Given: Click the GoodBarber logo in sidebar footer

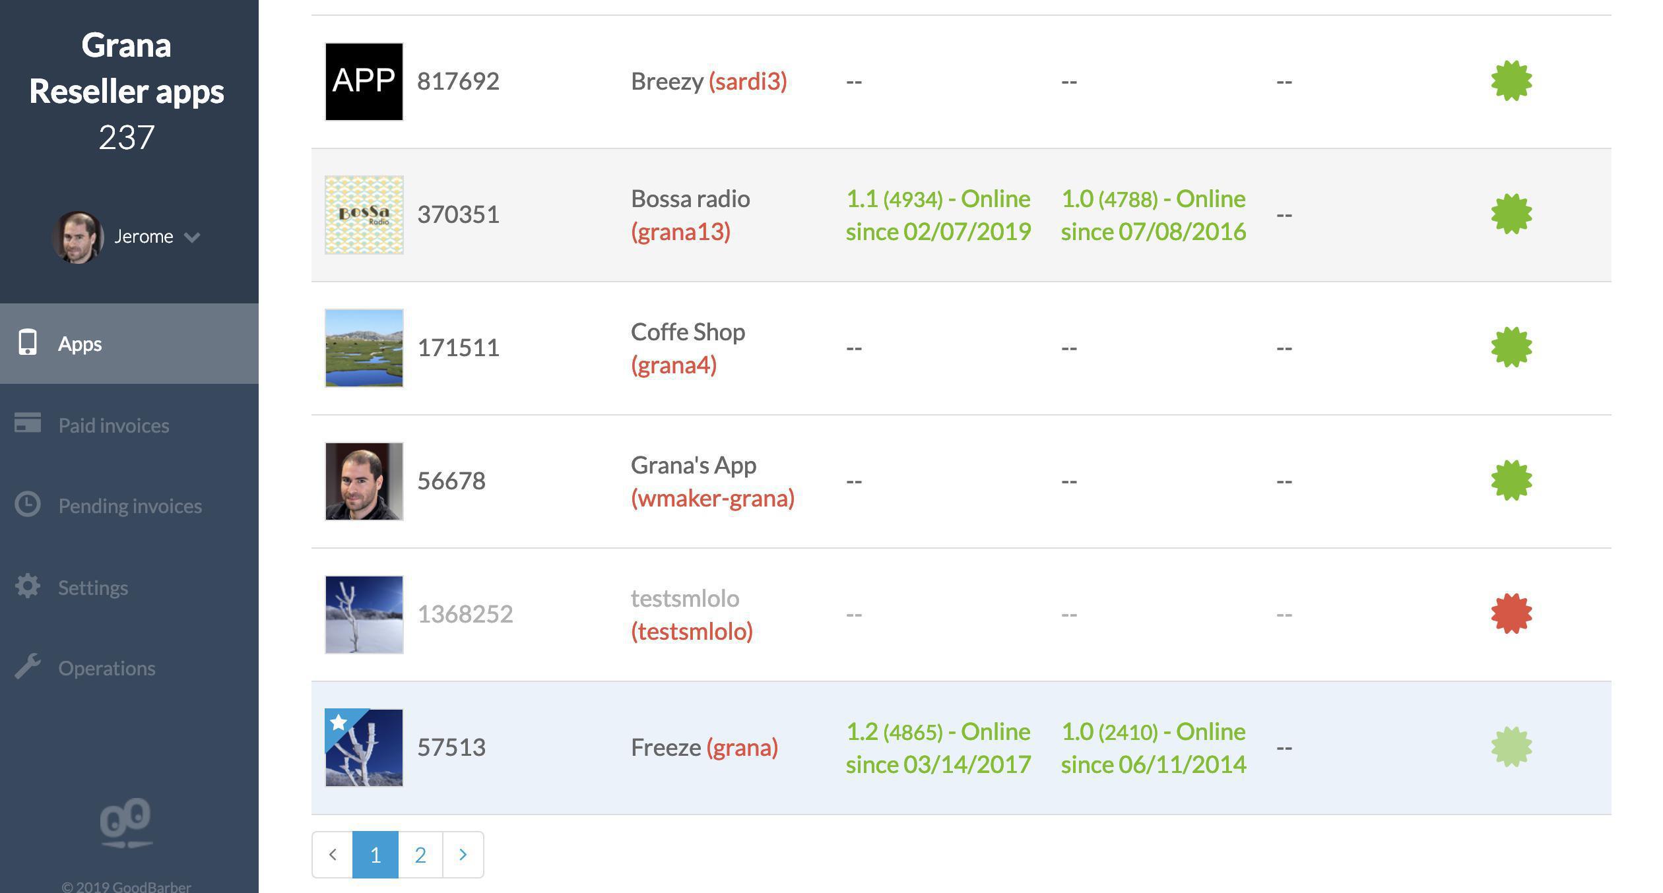Looking at the screenshot, I should 125,823.
